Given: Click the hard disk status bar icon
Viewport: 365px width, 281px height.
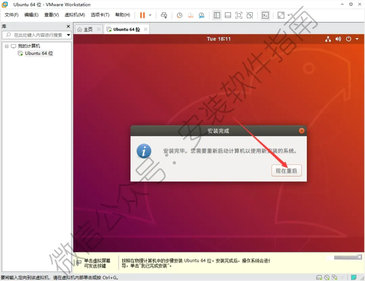Looking at the screenshot, I should click(x=319, y=278).
